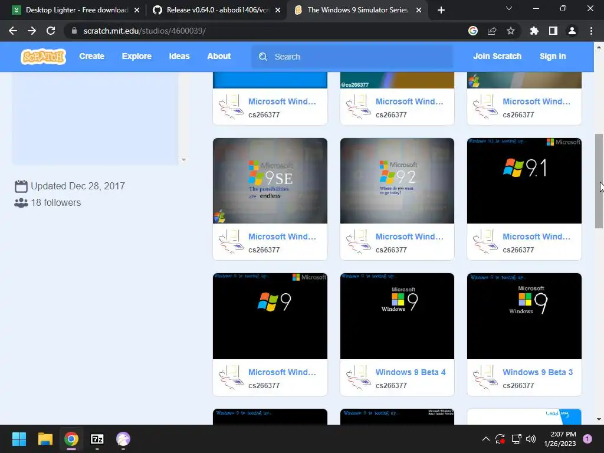Open the Explore menu item
Viewport: 604px width, 453px height.
pyautogui.click(x=137, y=56)
